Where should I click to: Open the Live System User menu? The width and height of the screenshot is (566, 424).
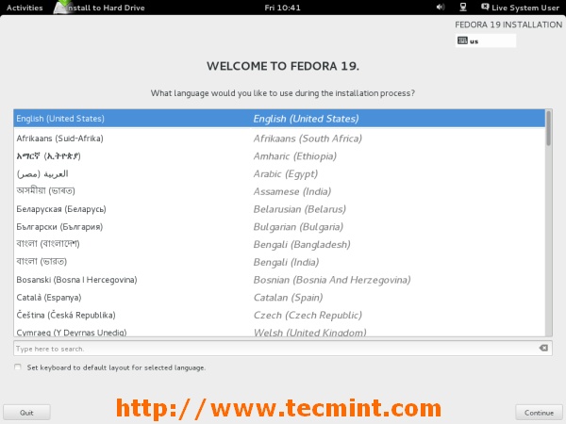click(521, 8)
